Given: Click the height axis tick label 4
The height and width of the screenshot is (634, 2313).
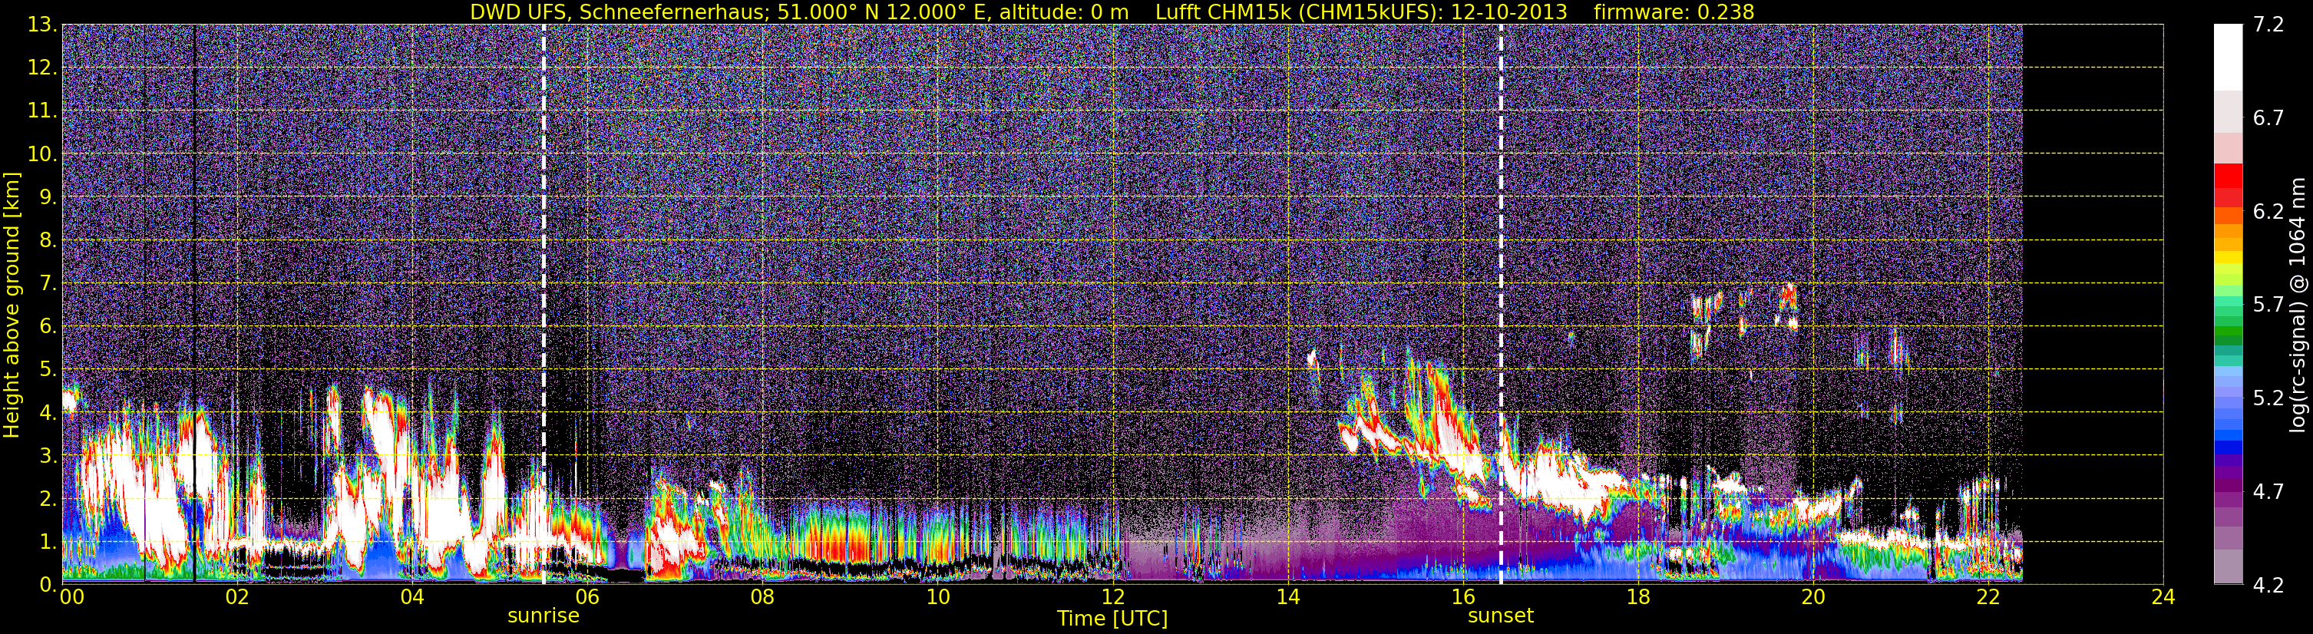Looking at the screenshot, I should coord(48,413).
